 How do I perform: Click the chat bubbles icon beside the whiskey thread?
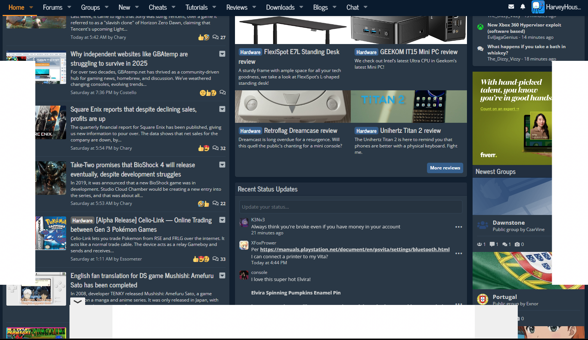tap(480, 49)
